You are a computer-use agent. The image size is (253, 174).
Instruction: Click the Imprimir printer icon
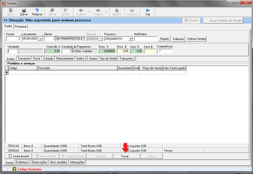point(117,11)
